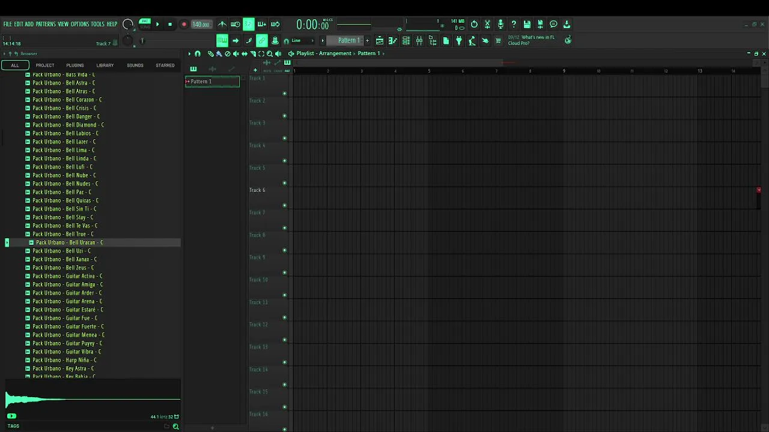Expand pattern picker arrow before Pattern 1 selector
Image resolution: width=769 pixels, height=432 pixels.
point(323,41)
